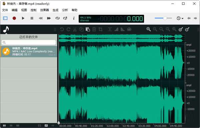200x128 pixels.
Task: Open the 编辑 menu
Action: [x=14, y=10]
